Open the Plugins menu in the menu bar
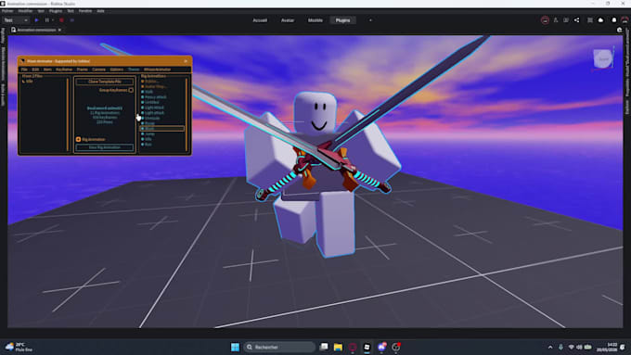This screenshot has height=355, width=631. click(x=56, y=11)
